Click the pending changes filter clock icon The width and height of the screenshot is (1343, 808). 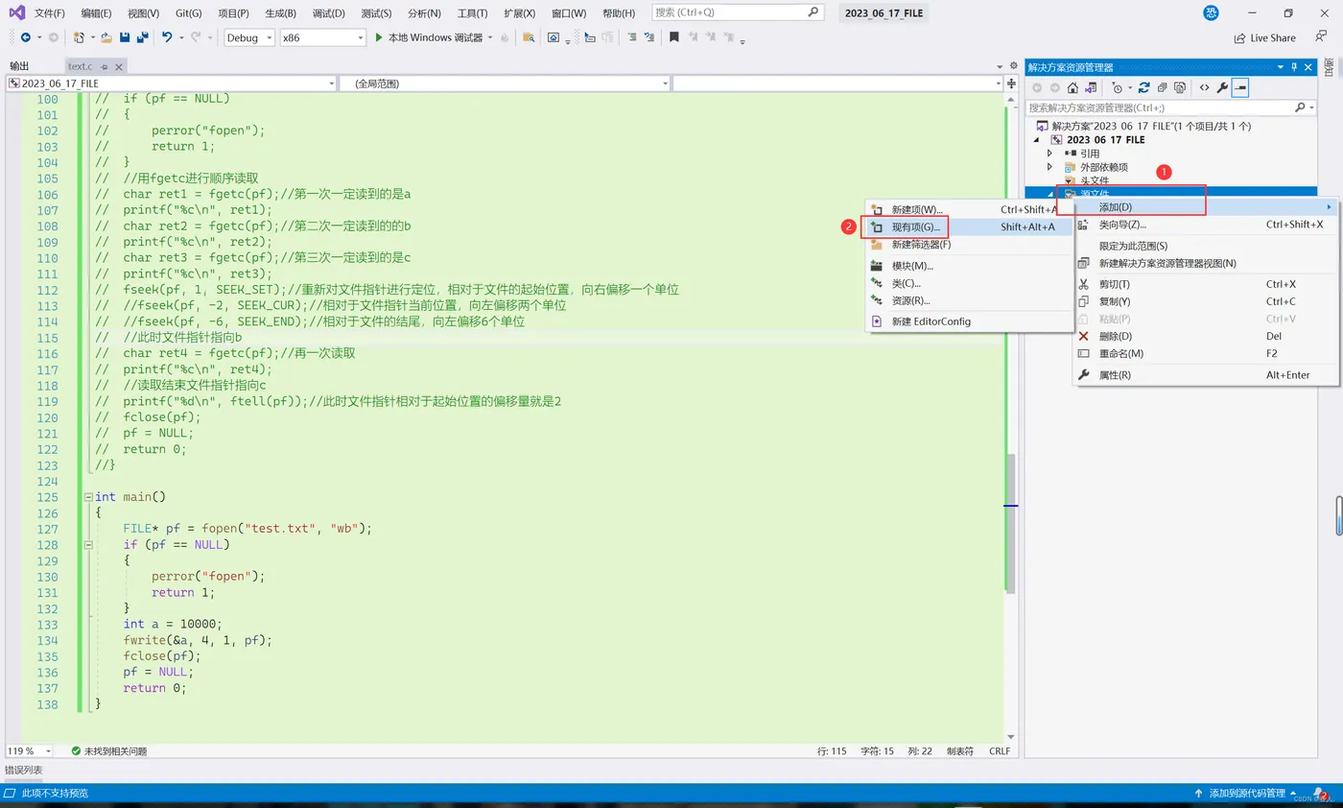1116,87
